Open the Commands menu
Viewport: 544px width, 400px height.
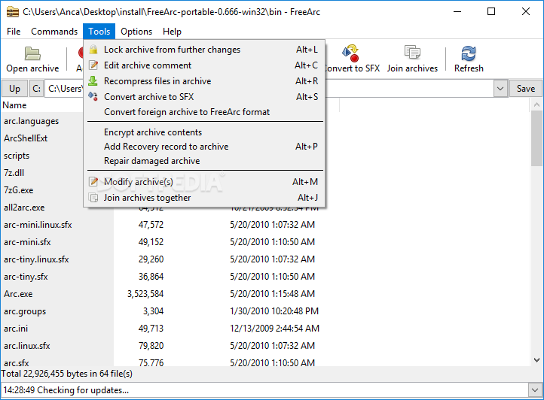(54, 32)
